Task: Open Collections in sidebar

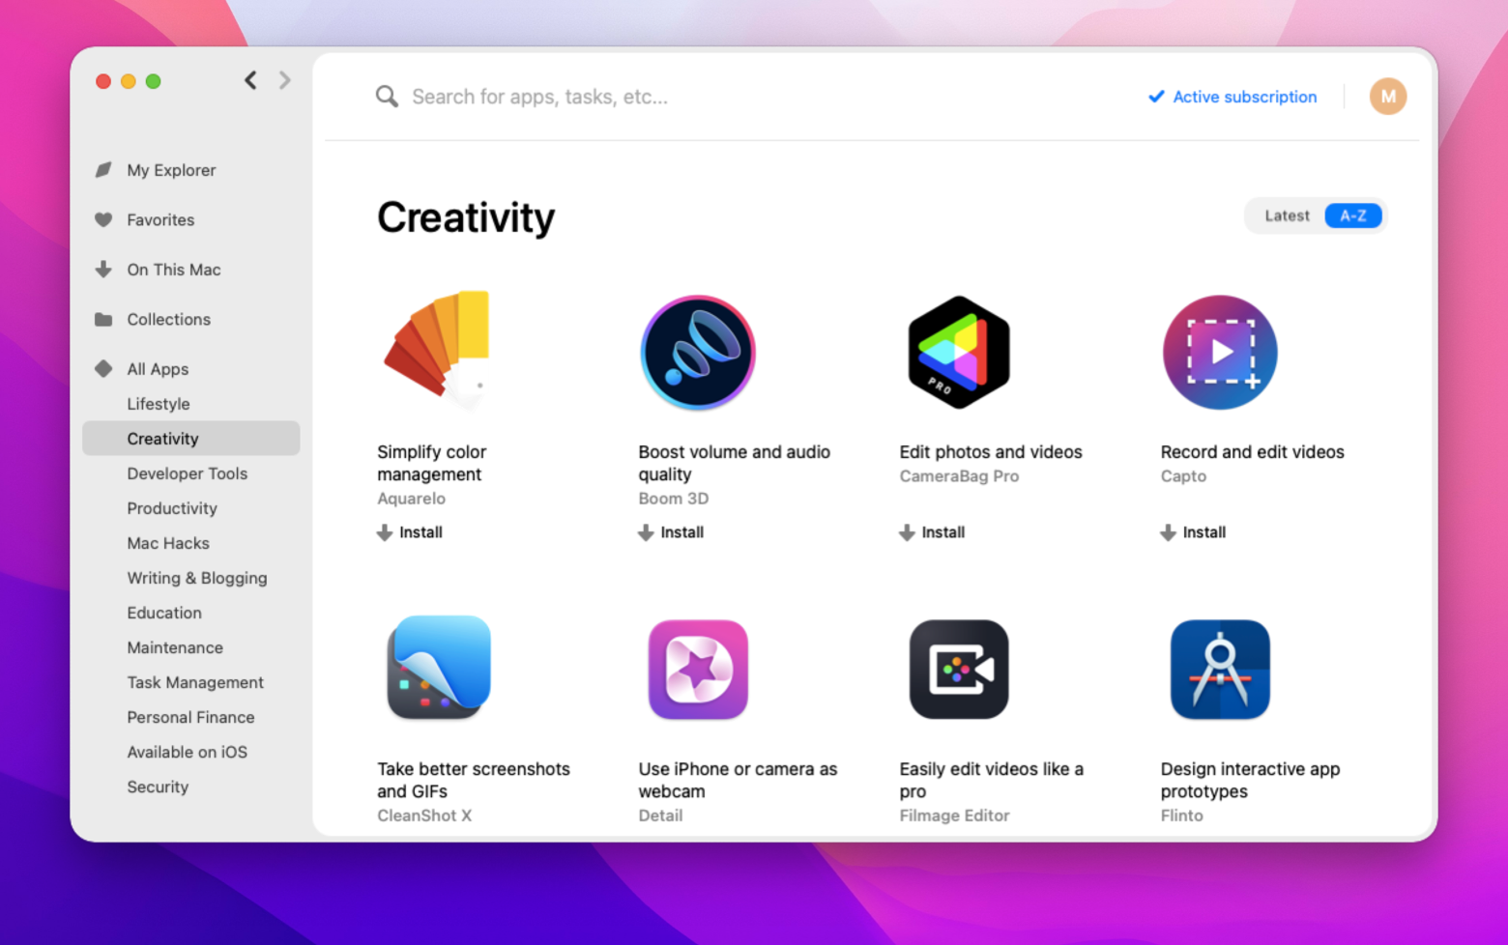Action: pos(168,319)
